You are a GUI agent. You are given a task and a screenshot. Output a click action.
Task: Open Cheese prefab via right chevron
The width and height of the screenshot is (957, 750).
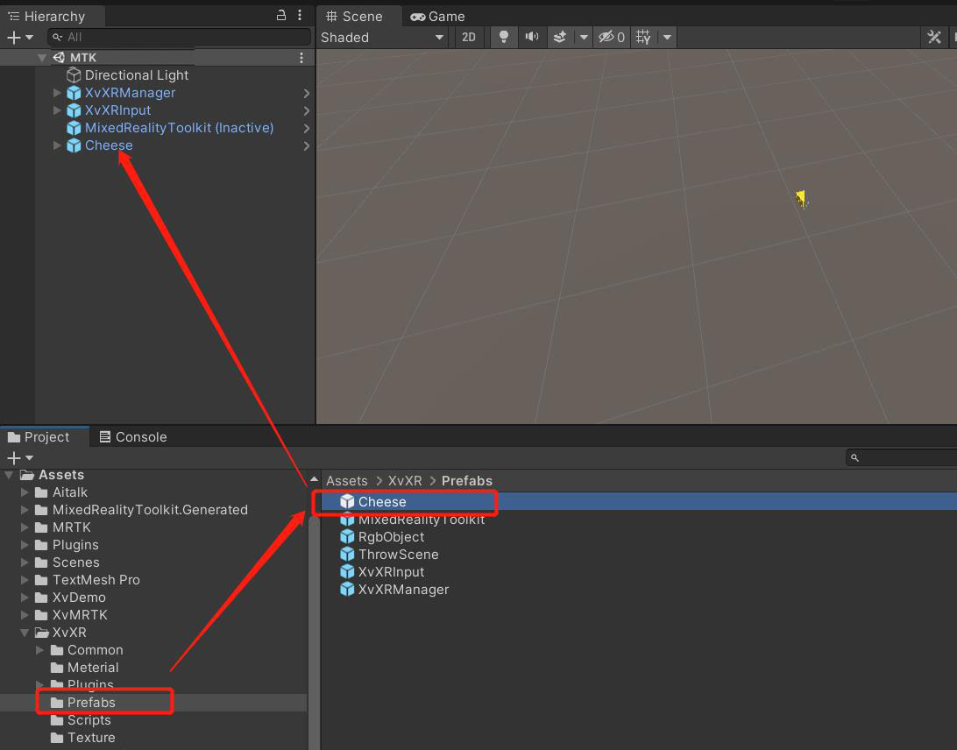coord(307,145)
